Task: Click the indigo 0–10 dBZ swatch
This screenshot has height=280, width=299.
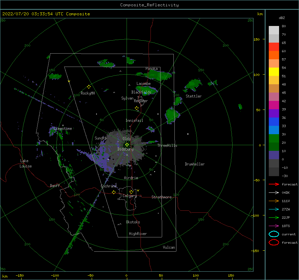Action: 274,155
